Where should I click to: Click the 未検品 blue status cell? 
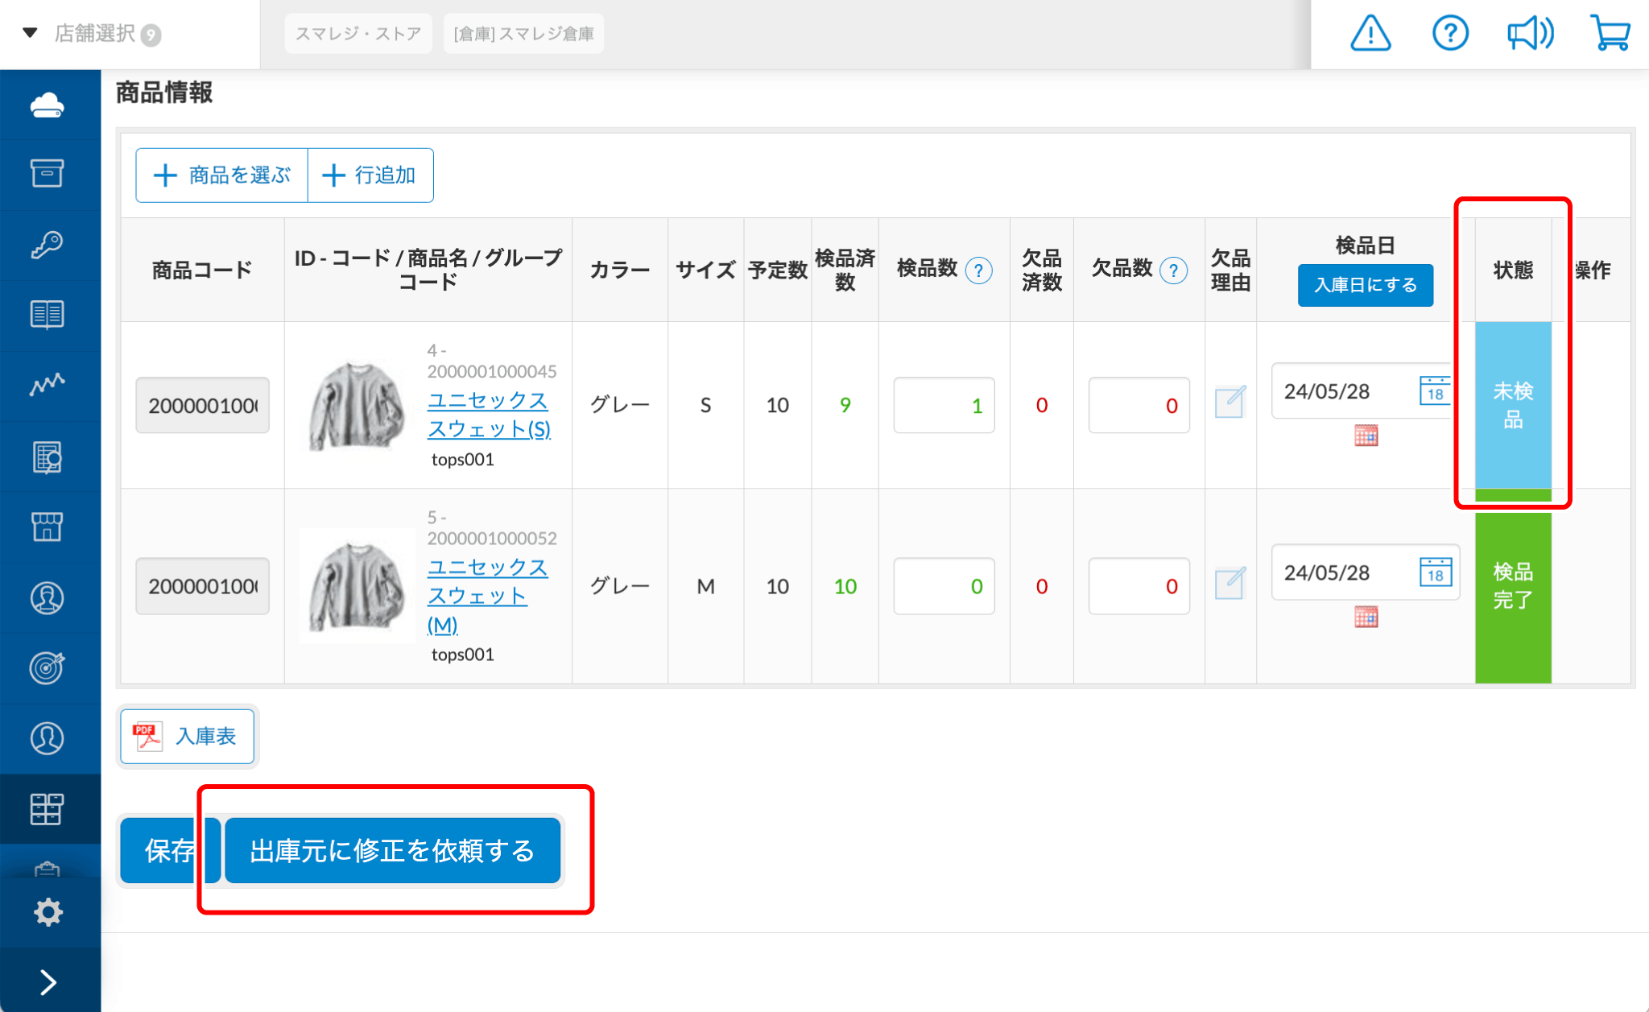pos(1512,405)
